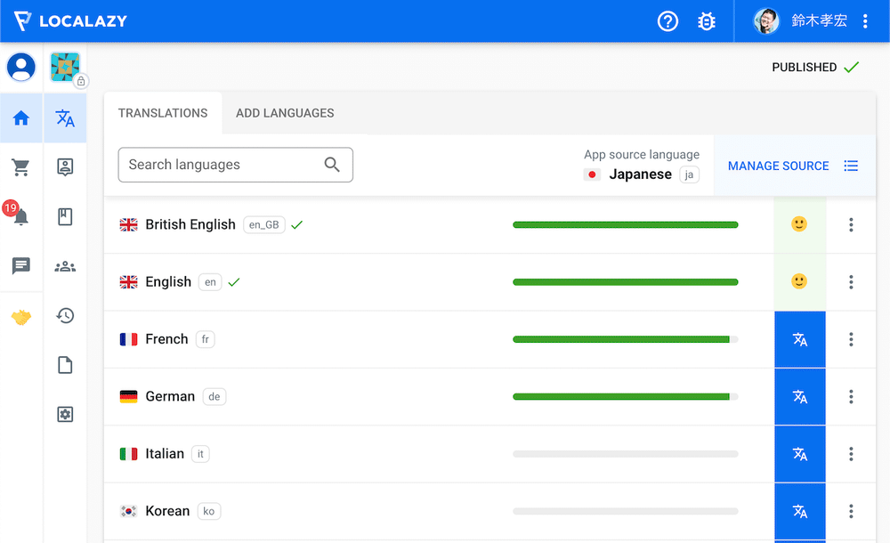Open the more options menu for German
Screen dimensions: 890x543
click(851, 396)
